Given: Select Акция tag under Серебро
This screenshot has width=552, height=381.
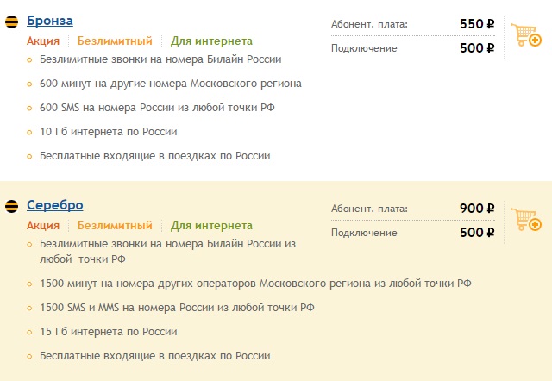Looking at the screenshot, I should click(x=43, y=226).
